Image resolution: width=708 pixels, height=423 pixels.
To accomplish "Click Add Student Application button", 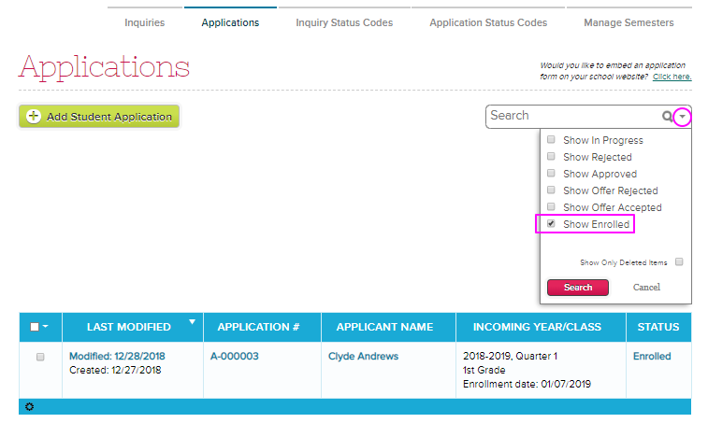I will pos(99,117).
